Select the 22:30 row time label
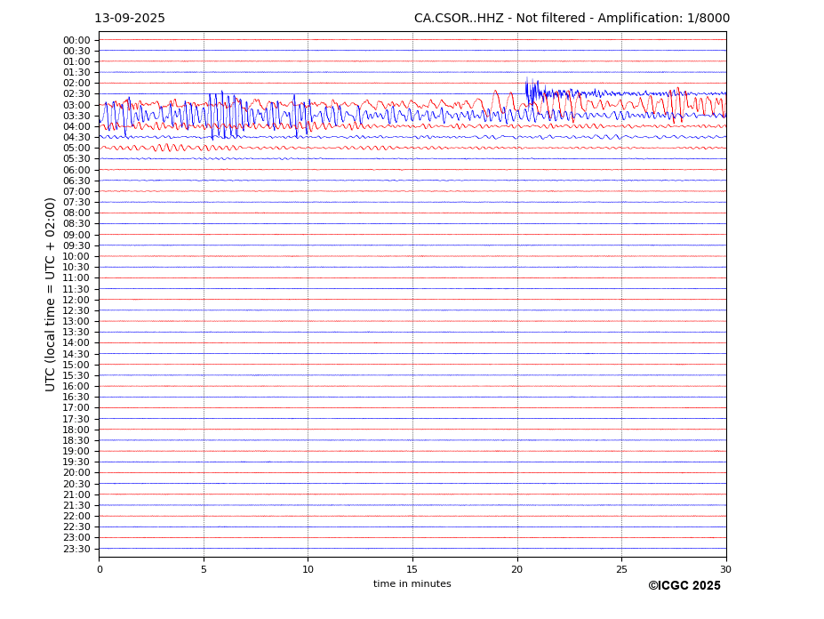 pos(76,527)
